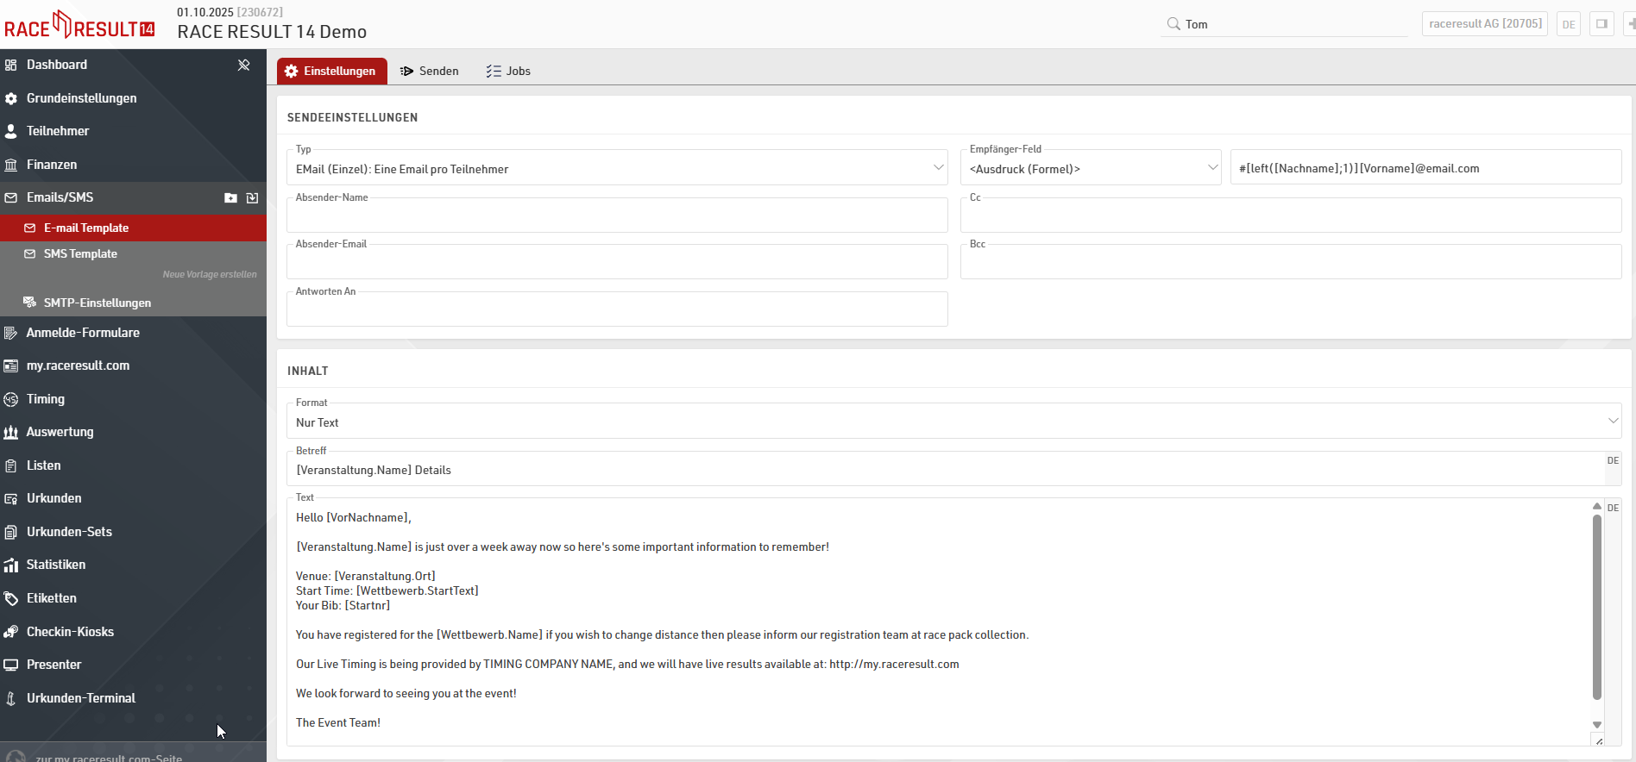Toggle the DE language button in header

click(x=1569, y=24)
